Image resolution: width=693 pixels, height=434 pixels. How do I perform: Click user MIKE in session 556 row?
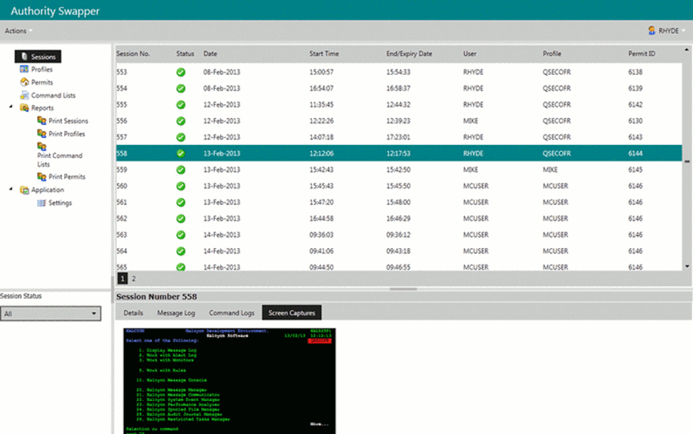(470, 121)
